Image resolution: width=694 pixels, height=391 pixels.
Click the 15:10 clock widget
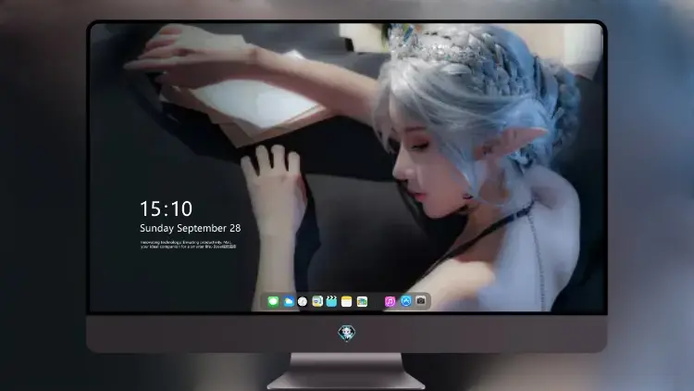pyautogui.click(x=166, y=208)
